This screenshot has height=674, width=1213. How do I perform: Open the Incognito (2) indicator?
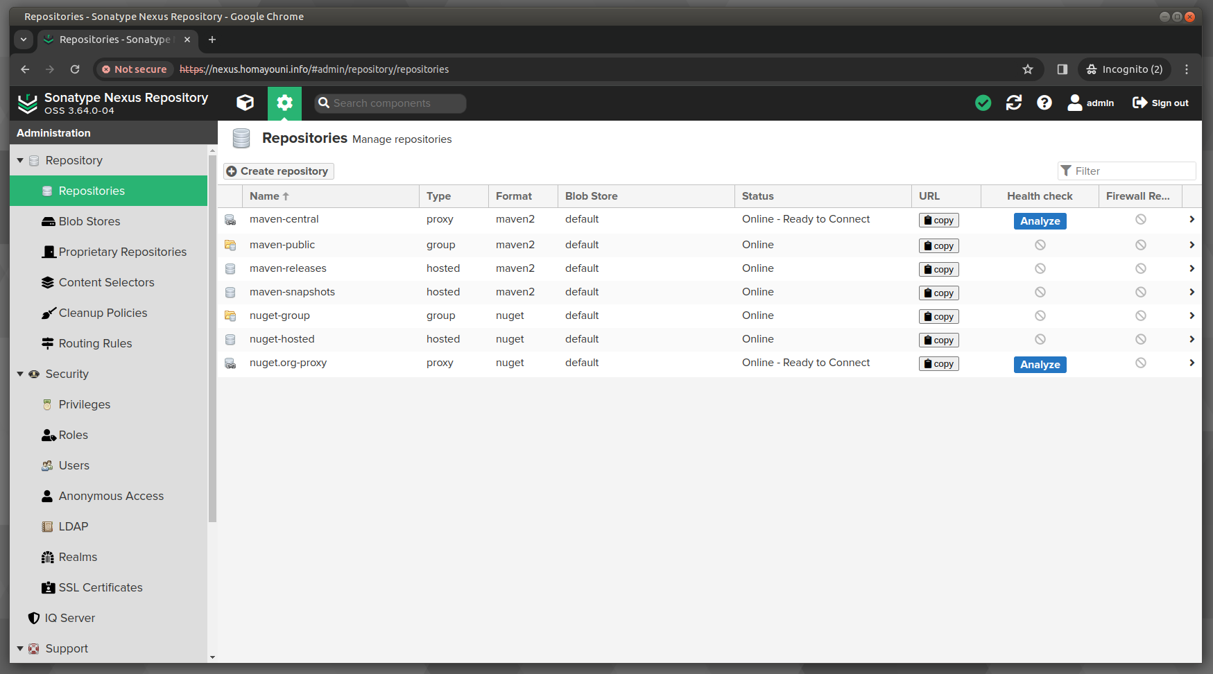tap(1124, 69)
